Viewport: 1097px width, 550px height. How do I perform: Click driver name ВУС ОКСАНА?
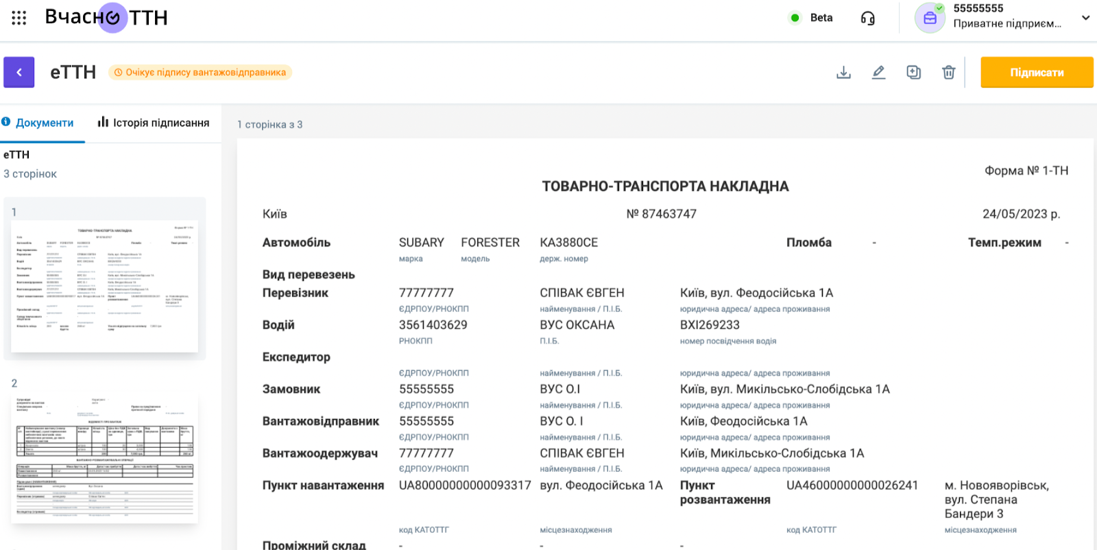coord(577,325)
